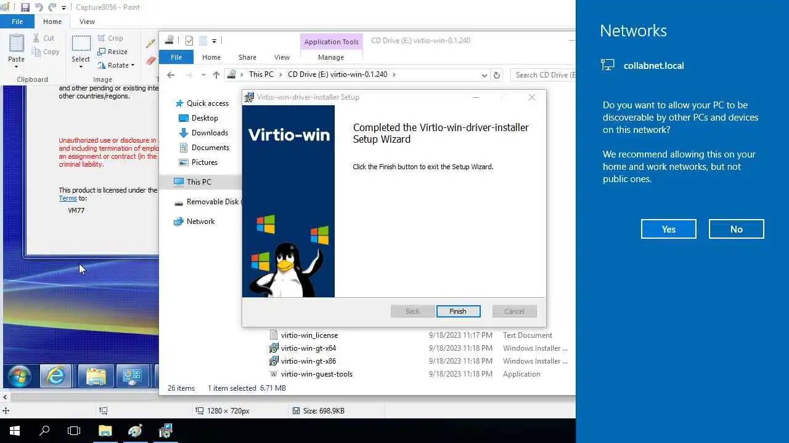Image resolution: width=789 pixels, height=443 pixels.
Task: Click No to decline network discovery
Action: (x=737, y=229)
